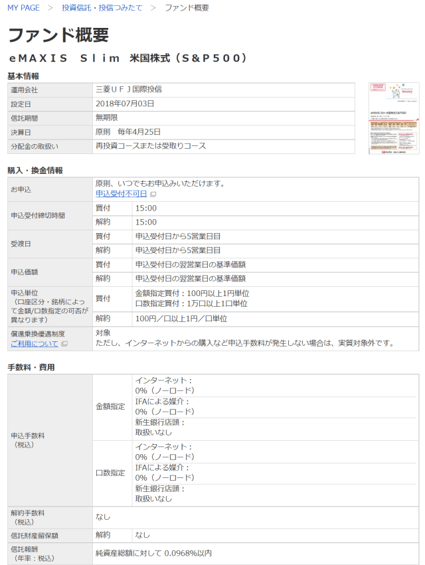Click the 手数料・費用 section heading
425x565 pixels.
pyautogui.click(x=31, y=367)
